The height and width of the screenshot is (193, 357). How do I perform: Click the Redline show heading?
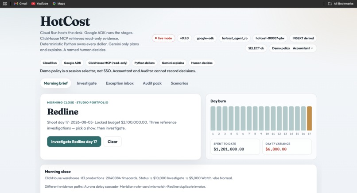tap(62, 112)
